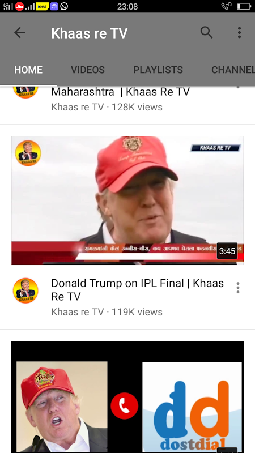Tap the WhatsApp icon in status bar

click(64, 6)
